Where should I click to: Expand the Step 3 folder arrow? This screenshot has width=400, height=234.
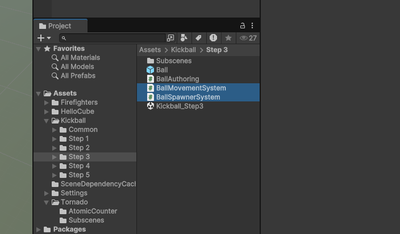(x=55, y=157)
